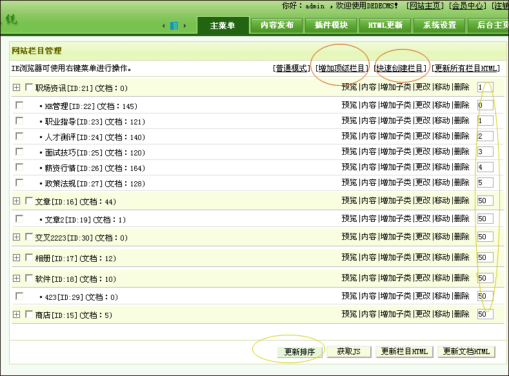Click the 更新栏目HTML button at the bottom
Viewport: 509px width, 376px height.
tap(404, 351)
